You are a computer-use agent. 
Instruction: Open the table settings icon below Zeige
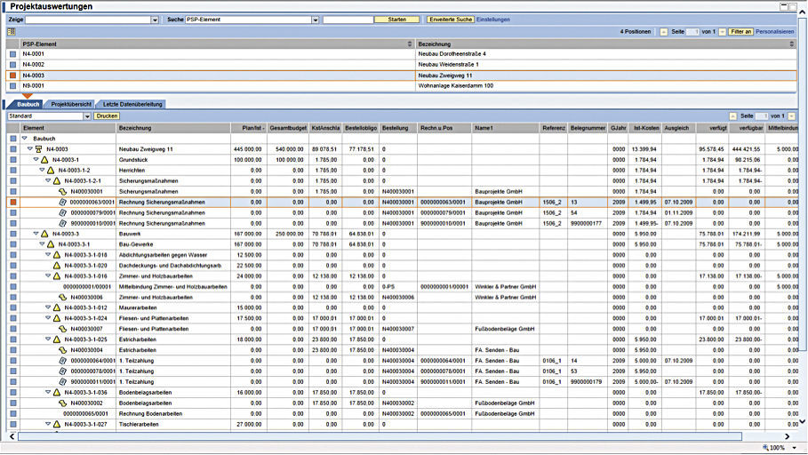[11, 31]
